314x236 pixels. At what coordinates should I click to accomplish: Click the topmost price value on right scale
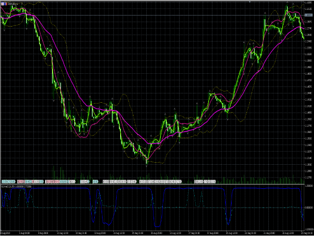(309, 3)
